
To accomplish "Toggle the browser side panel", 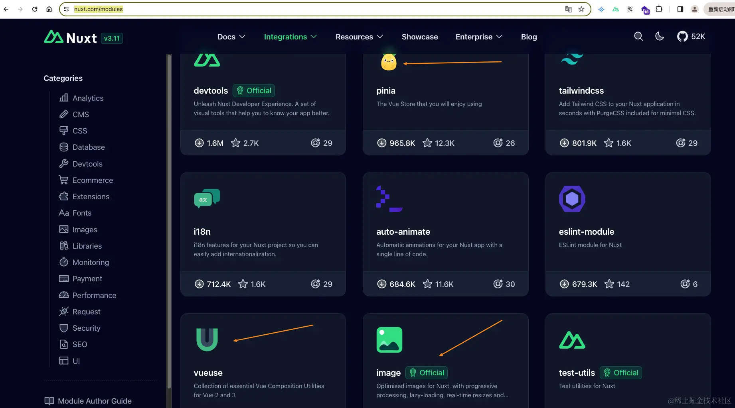I will [680, 9].
